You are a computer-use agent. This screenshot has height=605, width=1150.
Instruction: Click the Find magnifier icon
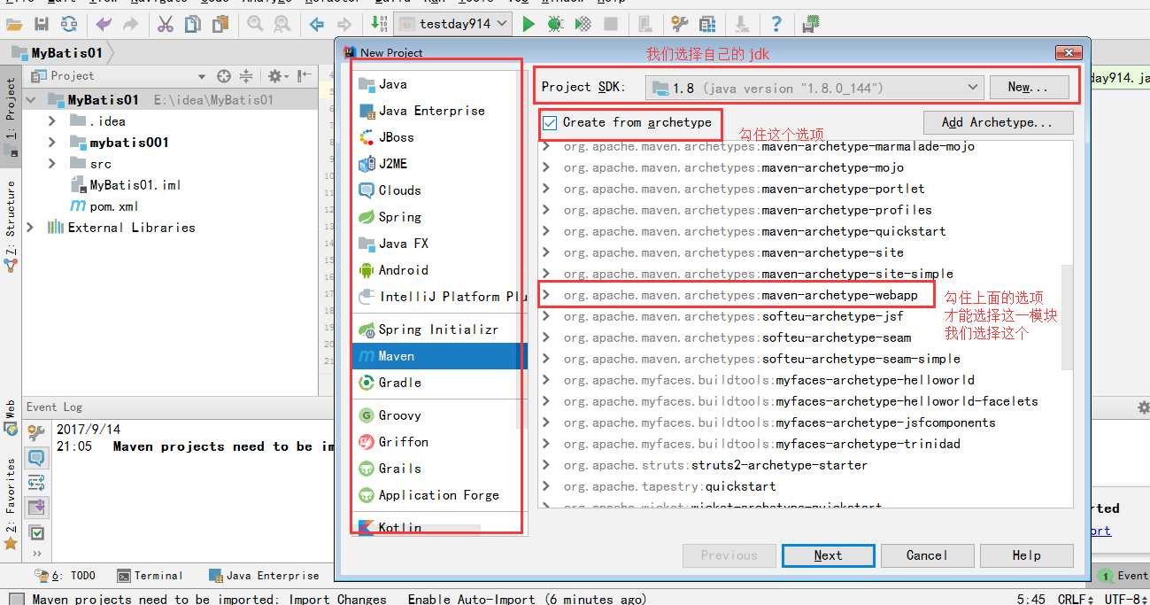[255, 24]
